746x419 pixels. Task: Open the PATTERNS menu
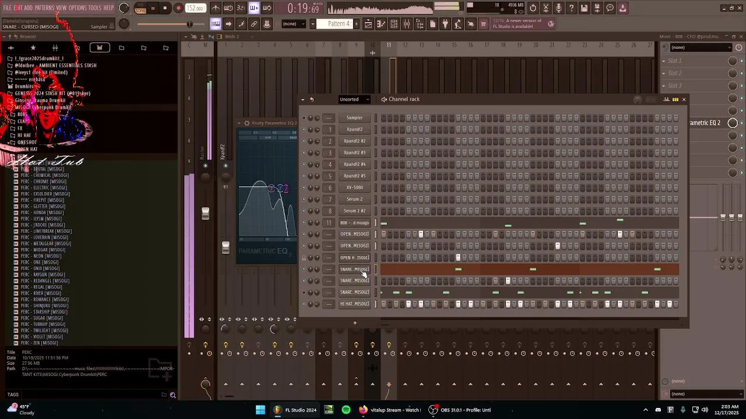pyautogui.click(x=44, y=8)
